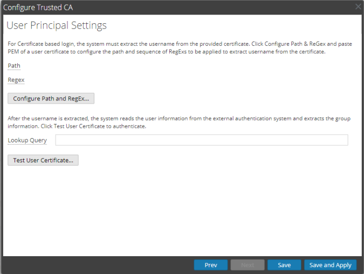The height and width of the screenshot is (274, 364).
Task: Click the line beginning 'information. Click Test User Certificate'
Action: point(77,126)
